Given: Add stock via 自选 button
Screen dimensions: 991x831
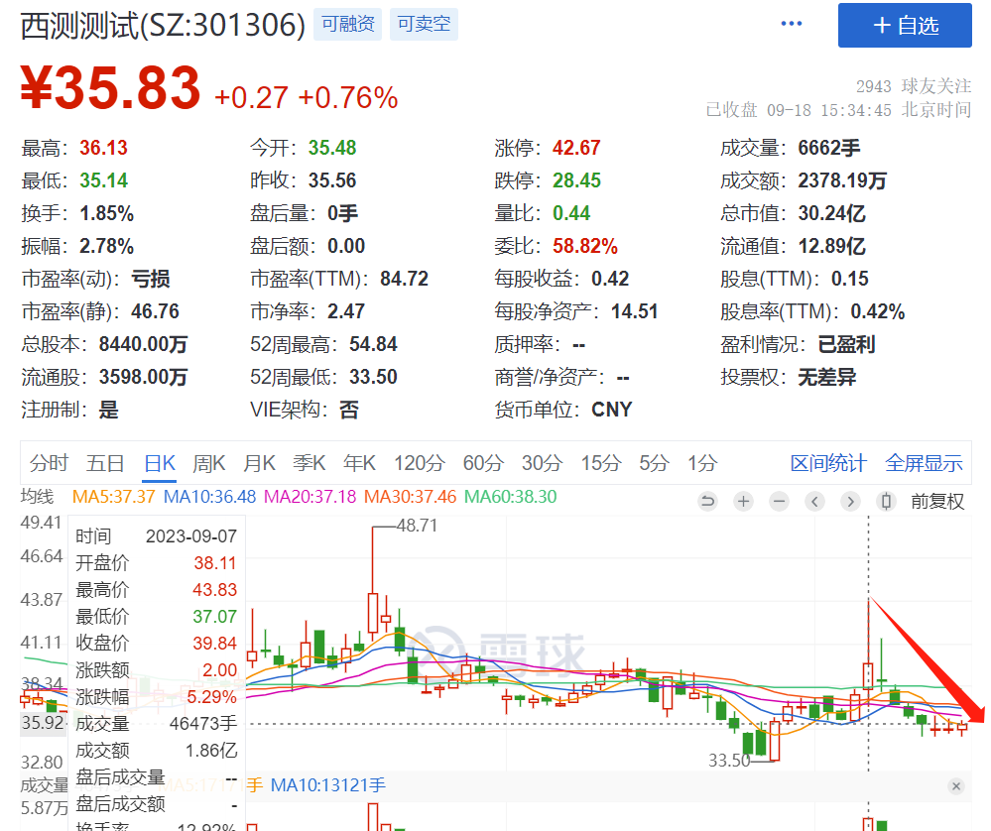Looking at the screenshot, I should pyautogui.click(x=905, y=25).
